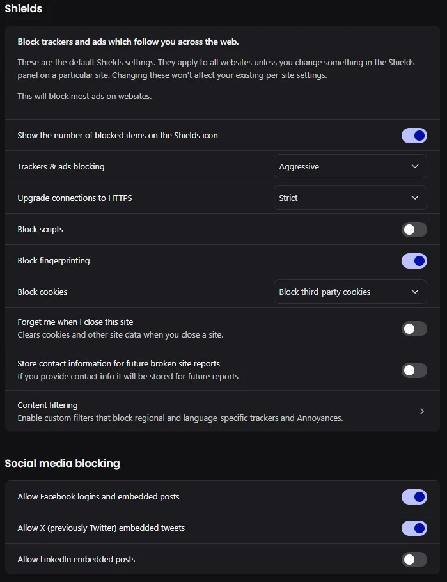Toggle showing blocked items count on Shields icon
This screenshot has width=447, height=582.
coord(414,136)
